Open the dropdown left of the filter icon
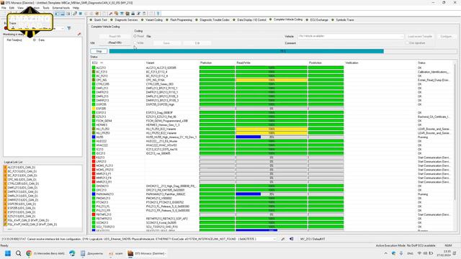 pos(63,29)
